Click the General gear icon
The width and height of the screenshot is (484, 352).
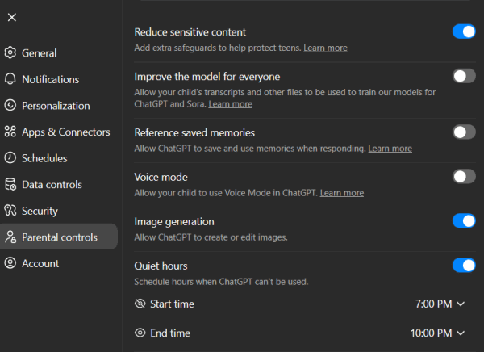(10, 53)
